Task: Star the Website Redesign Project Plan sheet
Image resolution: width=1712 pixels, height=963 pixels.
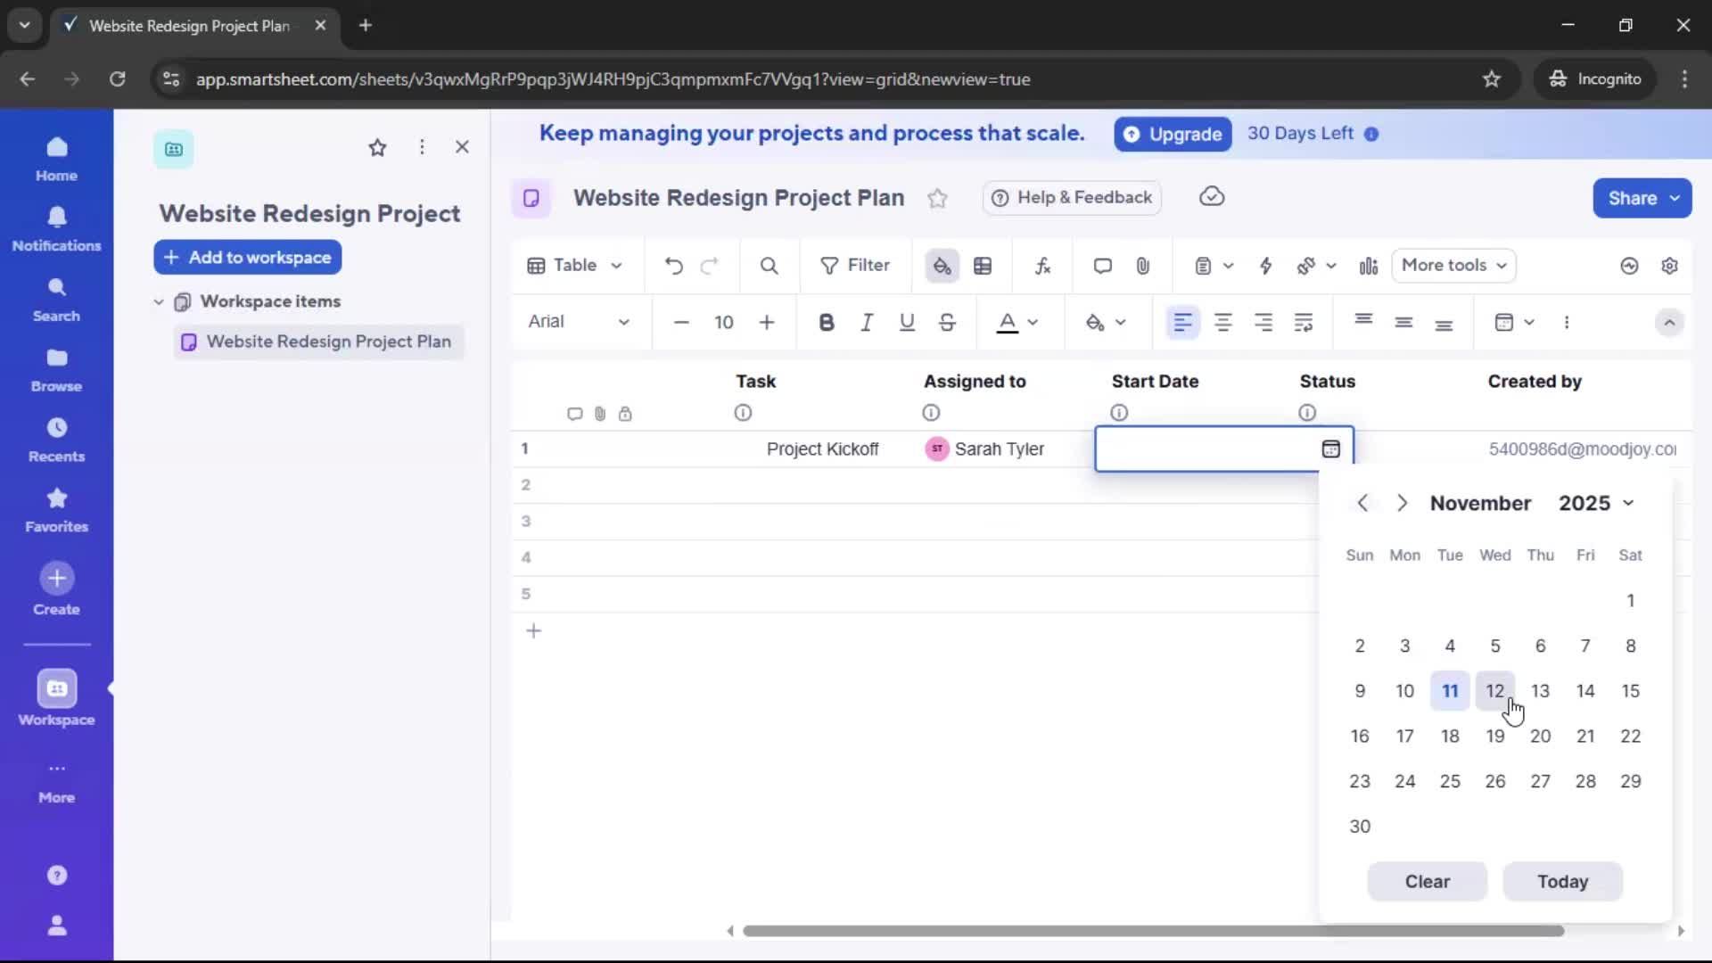Action: click(937, 198)
